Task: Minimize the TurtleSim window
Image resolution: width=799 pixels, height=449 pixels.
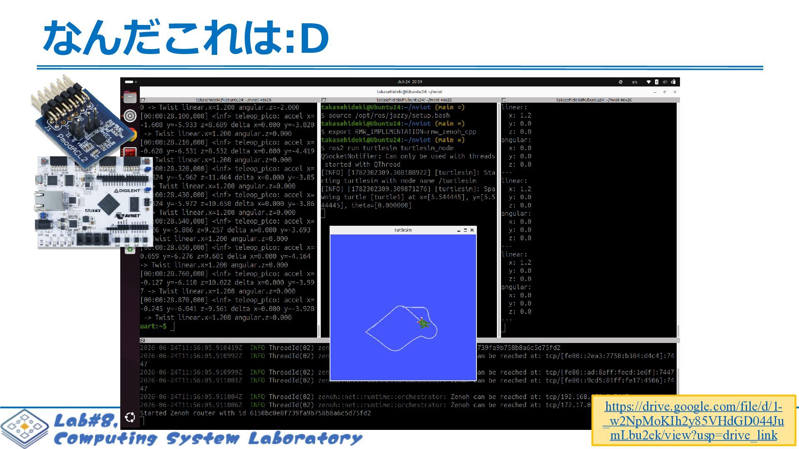Action: 459,230
